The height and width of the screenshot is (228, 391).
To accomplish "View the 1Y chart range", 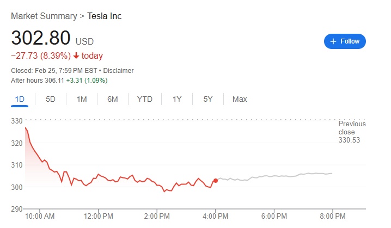I will [177, 99].
